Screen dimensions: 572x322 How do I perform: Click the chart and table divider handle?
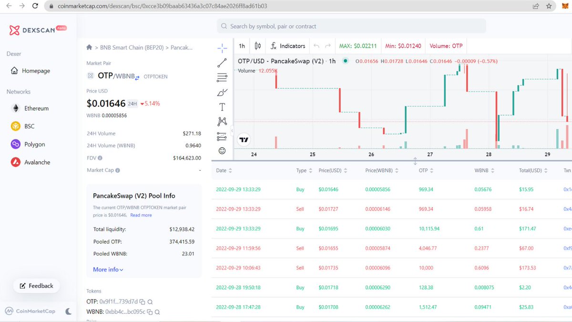point(415,161)
